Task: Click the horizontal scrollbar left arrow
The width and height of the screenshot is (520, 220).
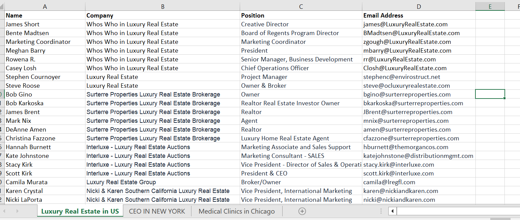Action: pos(392,211)
